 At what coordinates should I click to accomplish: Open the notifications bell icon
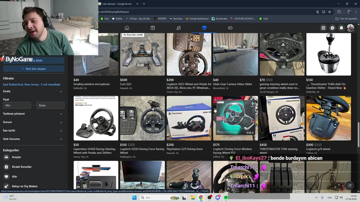(341, 28)
